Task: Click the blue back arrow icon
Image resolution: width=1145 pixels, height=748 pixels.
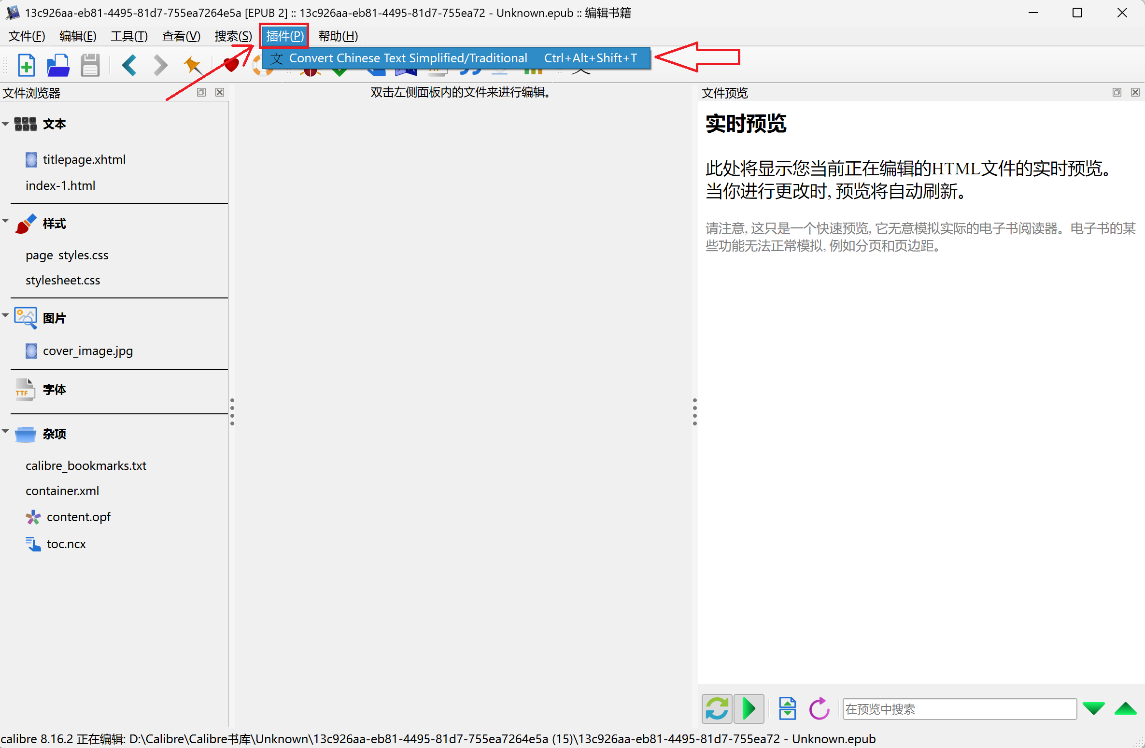Action: 129,65
